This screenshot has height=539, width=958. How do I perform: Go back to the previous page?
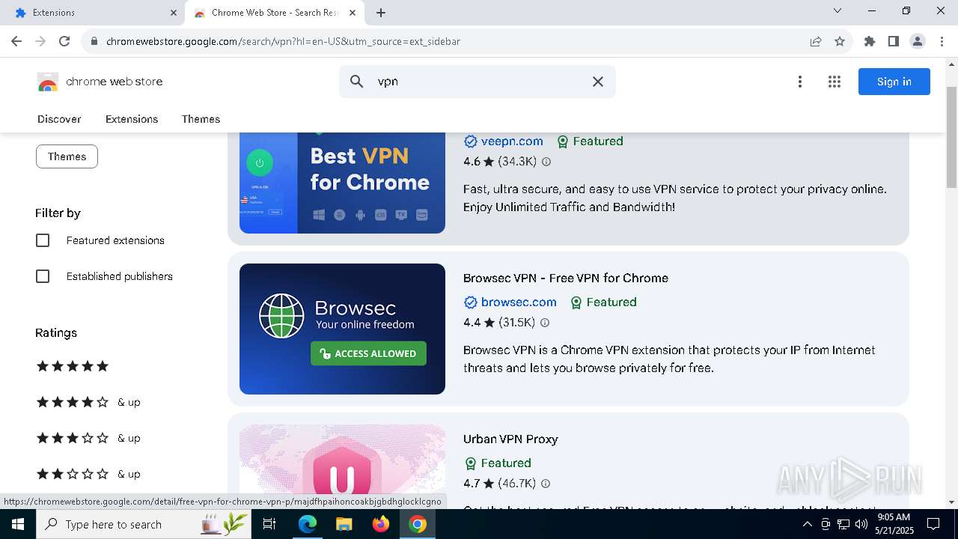(16, 41)
